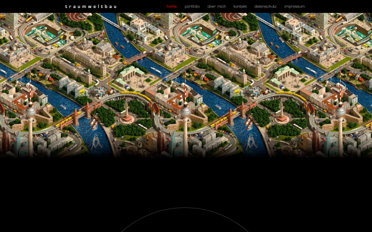
Task: Click the middle TV tower sphere
Action: [185, 111]
